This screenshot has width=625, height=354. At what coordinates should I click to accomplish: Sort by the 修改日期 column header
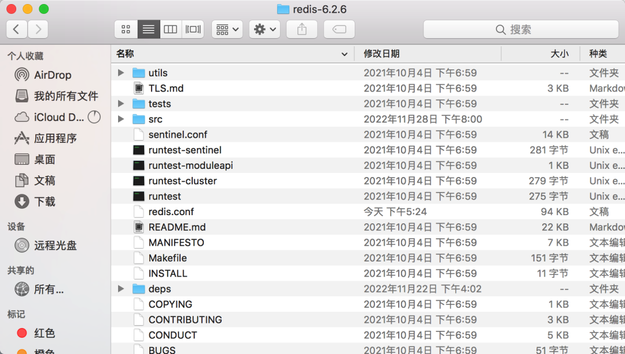428,54
